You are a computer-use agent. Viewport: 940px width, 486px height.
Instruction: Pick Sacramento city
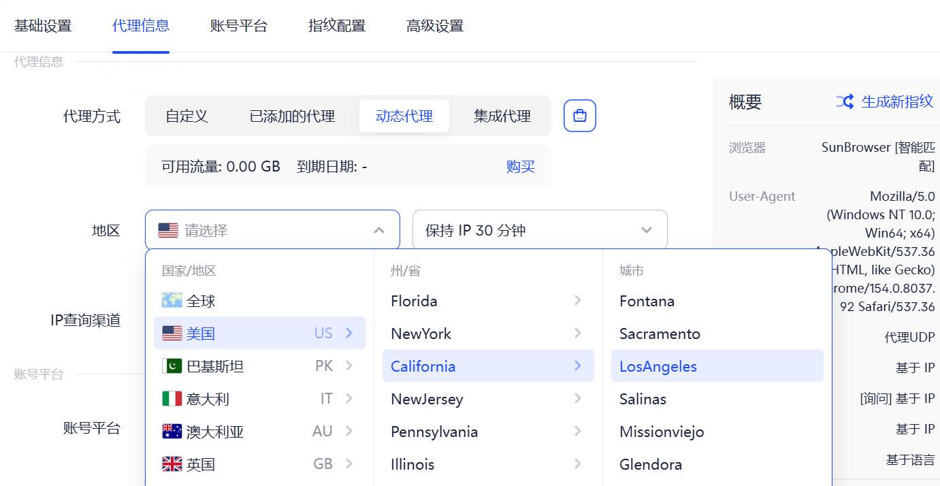click(x=717, y=334)
